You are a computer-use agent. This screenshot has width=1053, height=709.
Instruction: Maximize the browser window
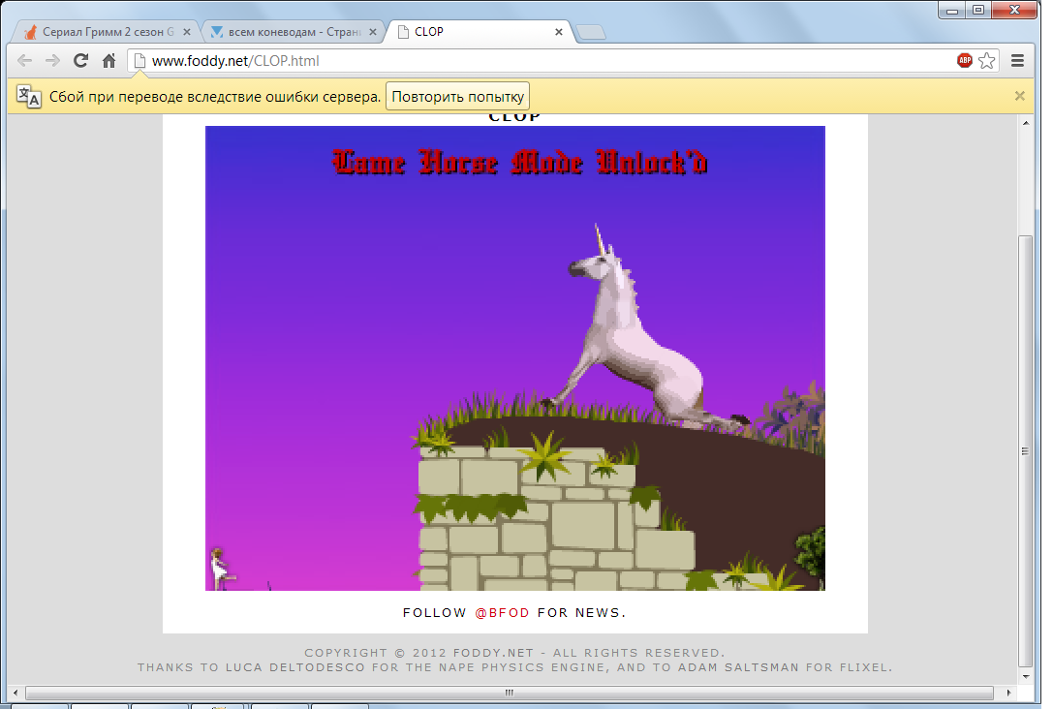point(977,10)
